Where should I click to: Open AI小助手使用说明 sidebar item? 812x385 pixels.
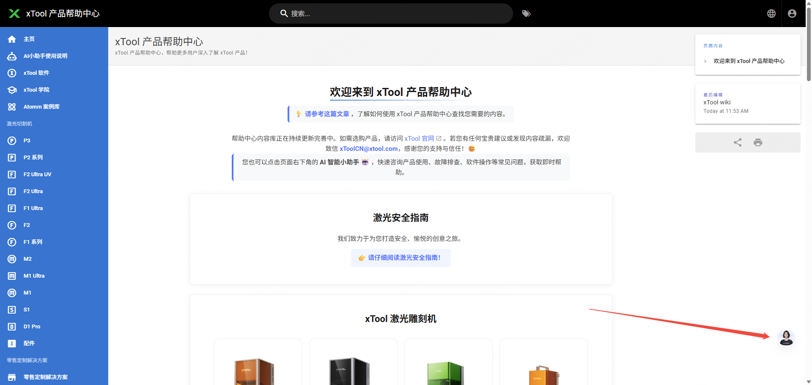[x=54, y=56]
